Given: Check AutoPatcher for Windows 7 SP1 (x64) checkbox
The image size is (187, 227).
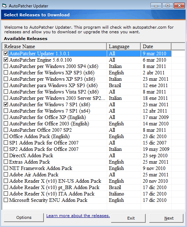Looking at the screenshot, I should pyautogui.click(x=6, y=111).
